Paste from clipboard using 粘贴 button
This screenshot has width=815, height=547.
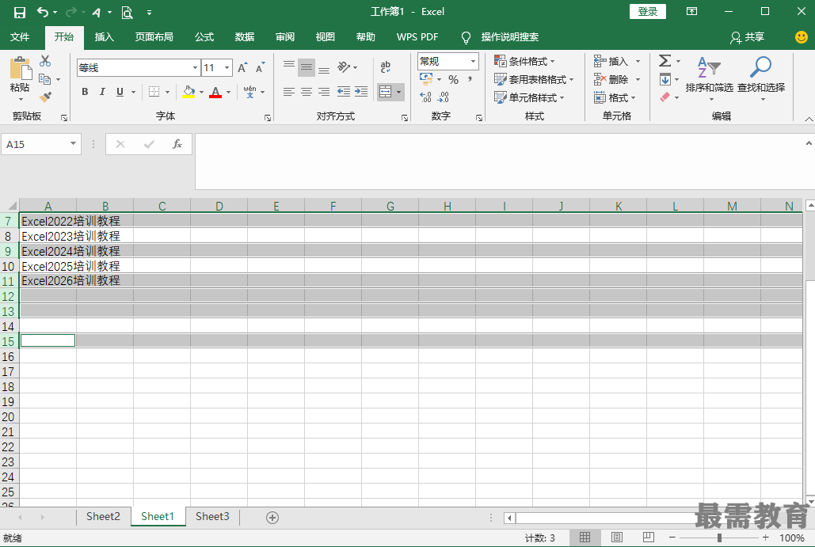coord(21,78)
